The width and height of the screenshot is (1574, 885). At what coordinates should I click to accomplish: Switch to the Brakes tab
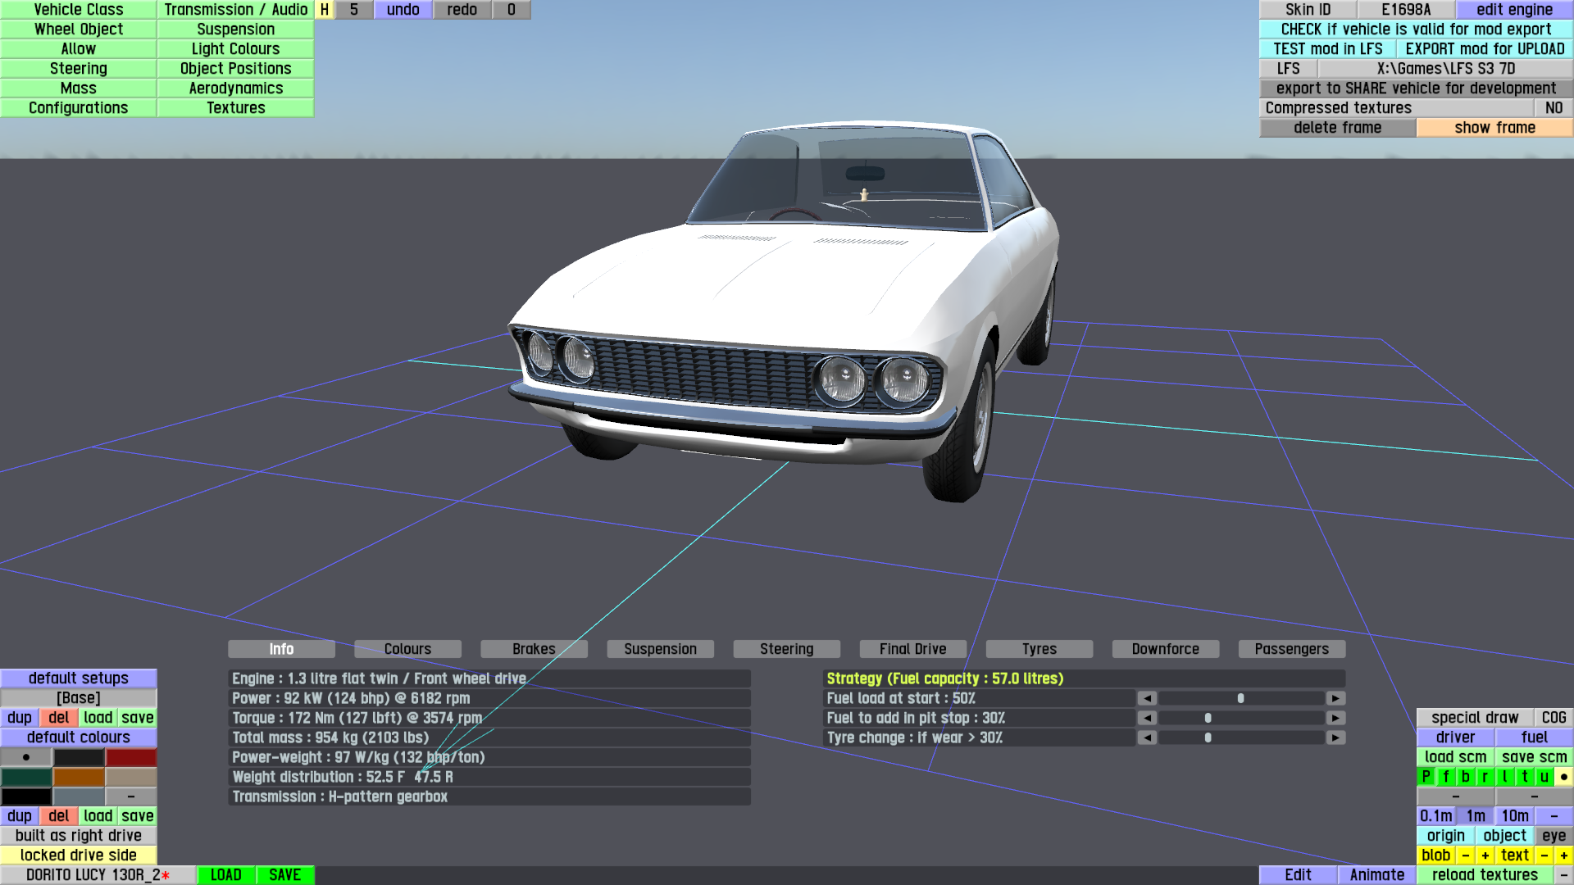click(x=534, y=649)
